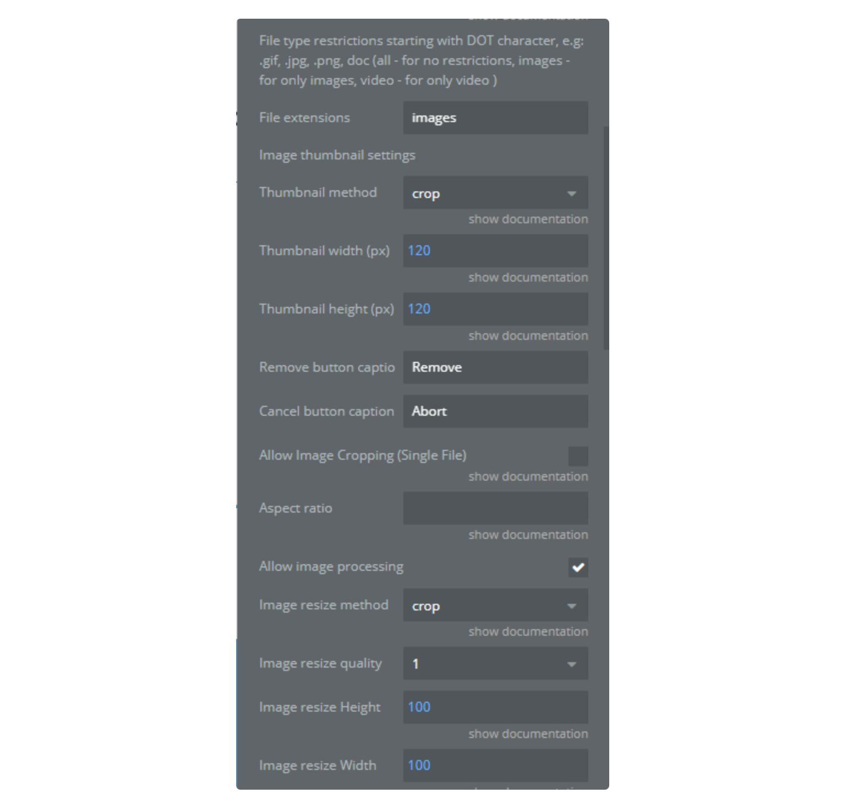Uncheck Allow image processing checkbox
Screen dimensions: 842x804
pos(578,568)
